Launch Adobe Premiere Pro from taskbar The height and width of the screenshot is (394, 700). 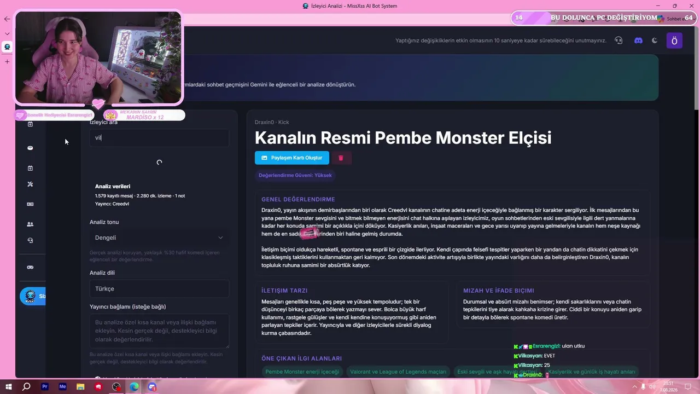pyautogui.click(x=45, y=387)
